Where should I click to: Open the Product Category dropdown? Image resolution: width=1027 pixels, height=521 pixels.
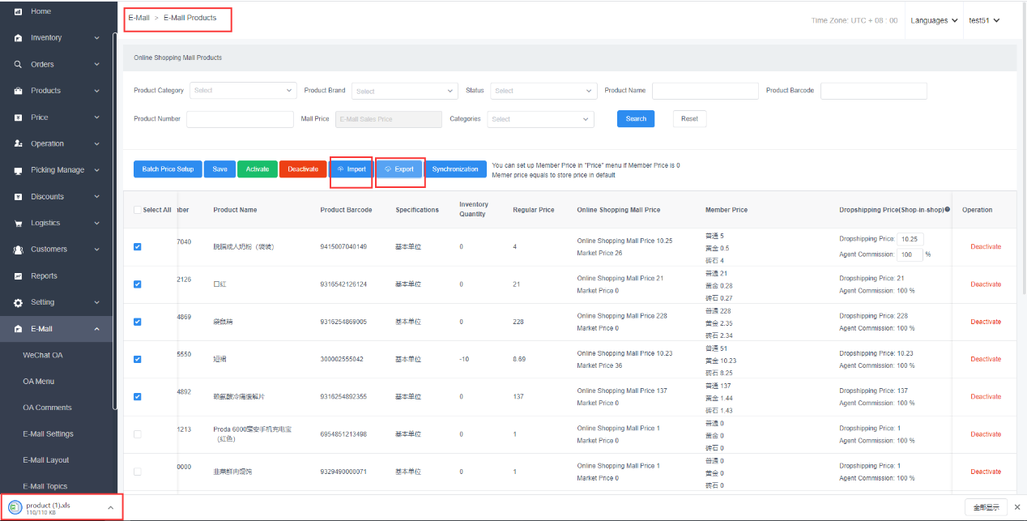click(243, 91)
